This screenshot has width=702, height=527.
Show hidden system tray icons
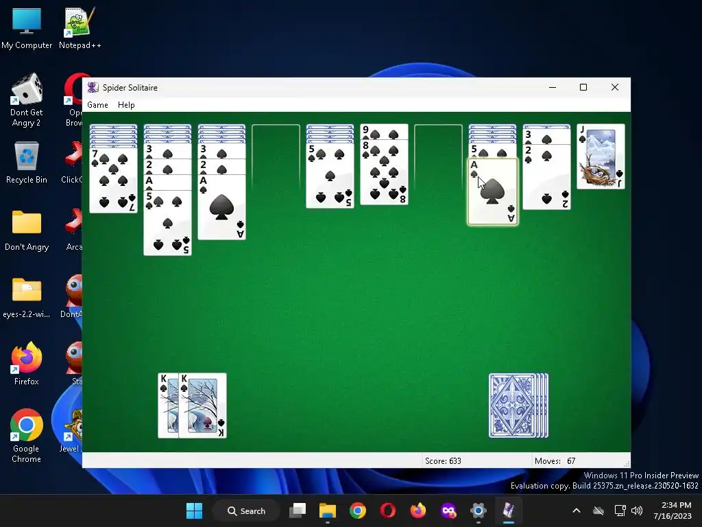(x=577, y=511)
